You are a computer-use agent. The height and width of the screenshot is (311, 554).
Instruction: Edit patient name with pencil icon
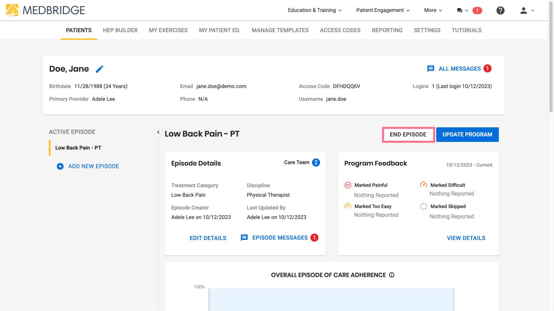pos(100,69)
